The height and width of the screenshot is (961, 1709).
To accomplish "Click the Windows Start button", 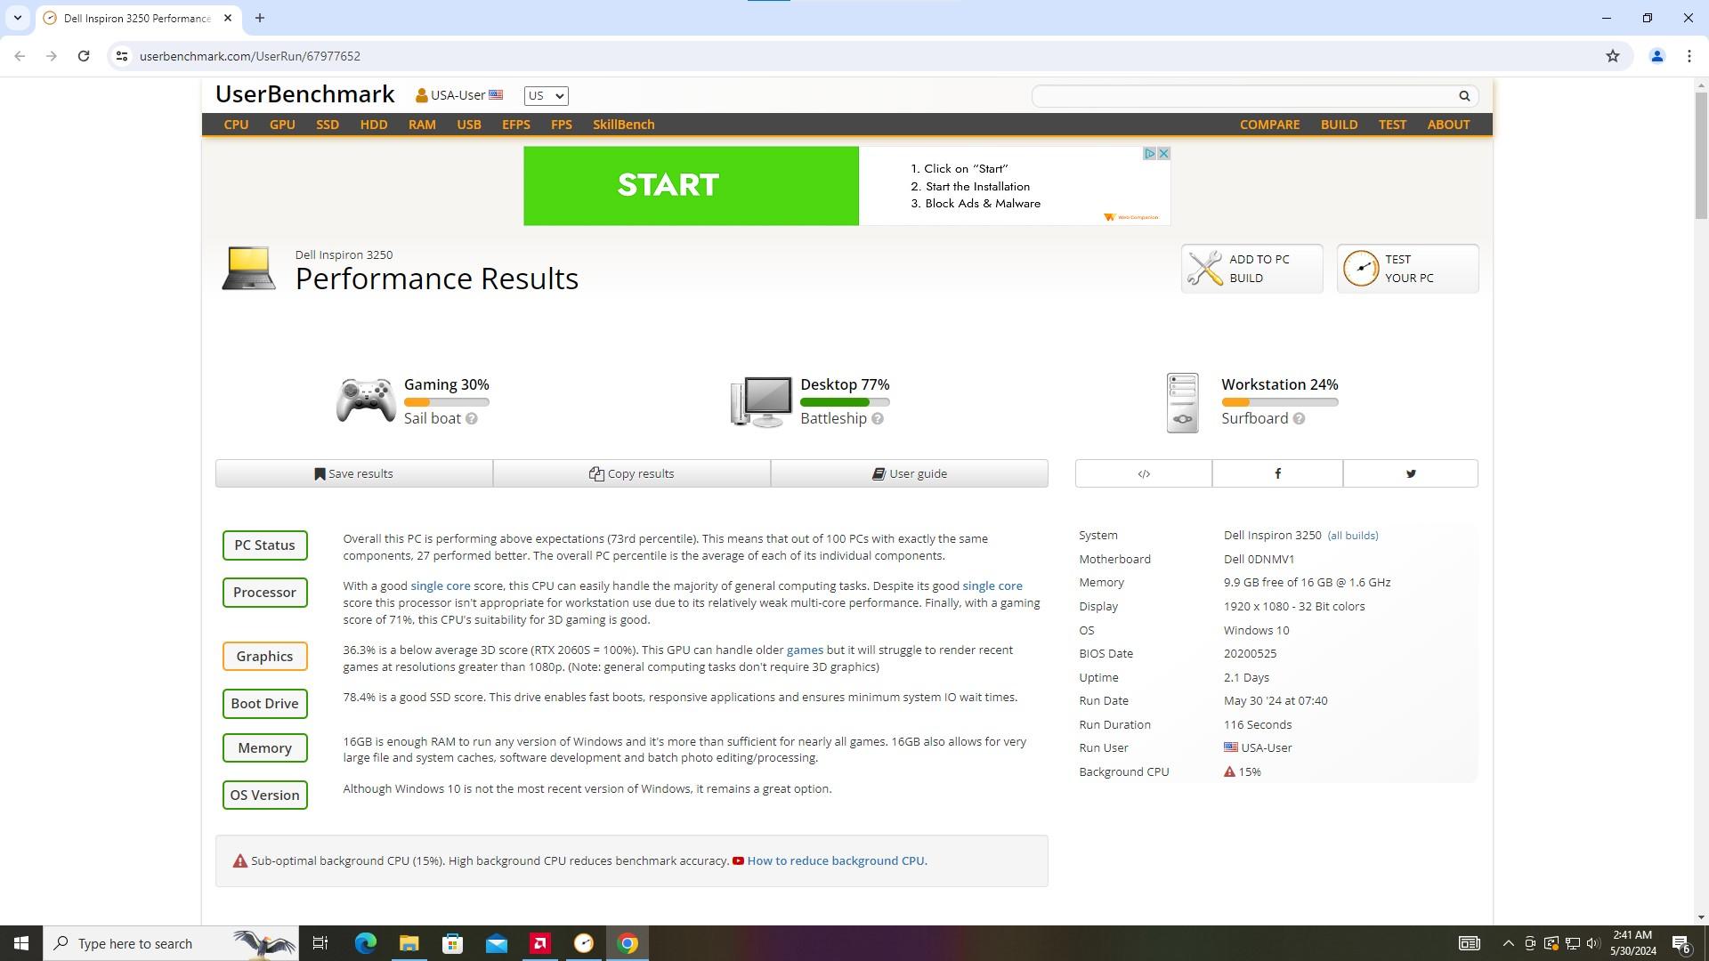I will click(21, 943).
